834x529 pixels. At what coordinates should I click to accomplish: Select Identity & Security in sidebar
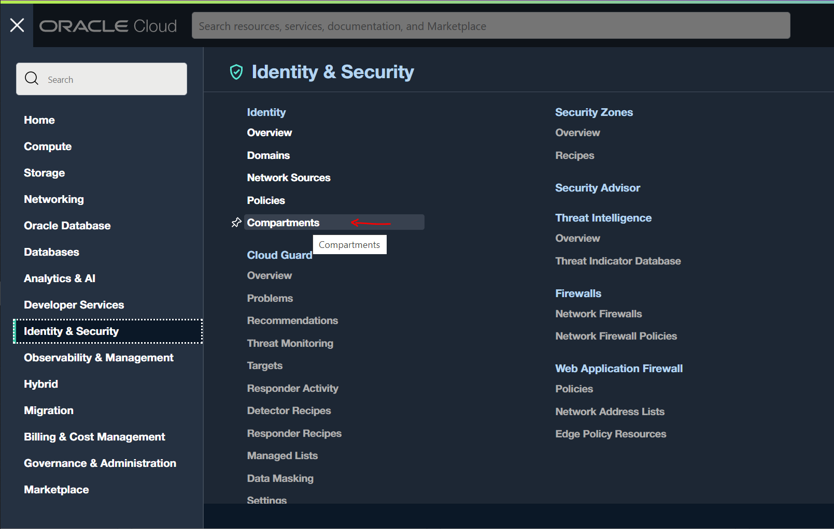coord(108,331)
